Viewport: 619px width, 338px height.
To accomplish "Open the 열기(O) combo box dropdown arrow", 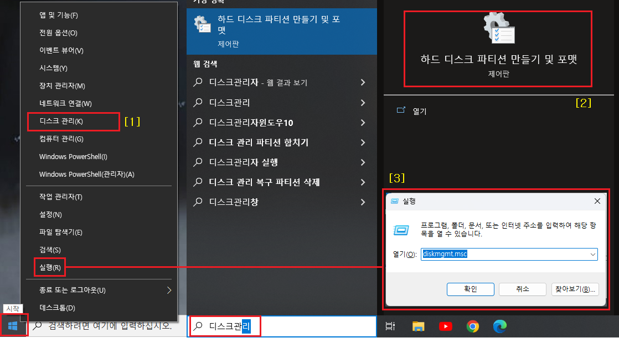I will coord(592,255).
